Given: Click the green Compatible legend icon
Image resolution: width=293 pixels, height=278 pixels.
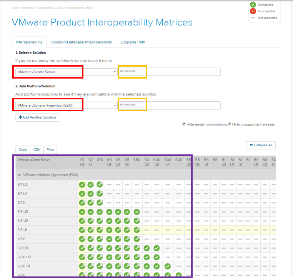Looking at the screenshot, I should pos(253,5).
